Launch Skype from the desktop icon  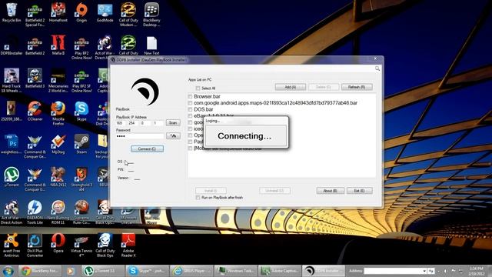click(81, 112)
